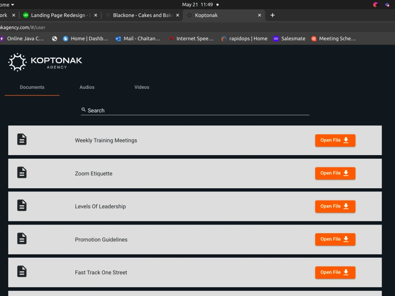Switch to the Audios tab

[87, 87]
